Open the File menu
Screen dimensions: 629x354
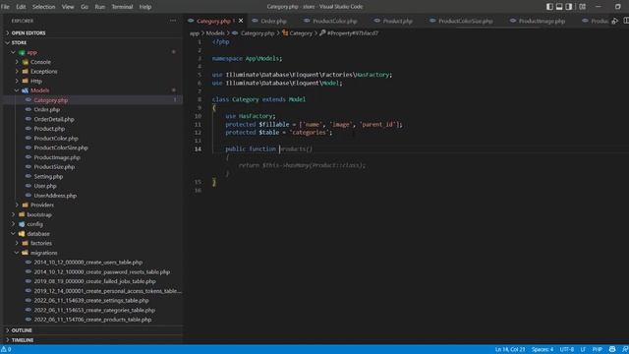[x=5, y=7]
